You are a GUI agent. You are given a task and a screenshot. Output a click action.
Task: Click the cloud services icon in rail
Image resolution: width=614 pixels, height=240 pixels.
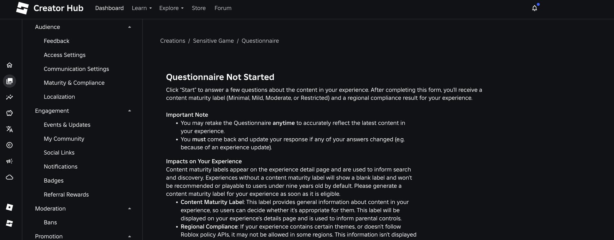10,177
